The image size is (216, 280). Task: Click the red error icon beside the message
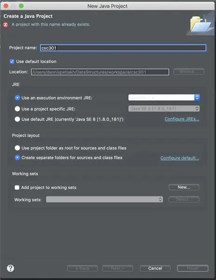coord(6,25)
